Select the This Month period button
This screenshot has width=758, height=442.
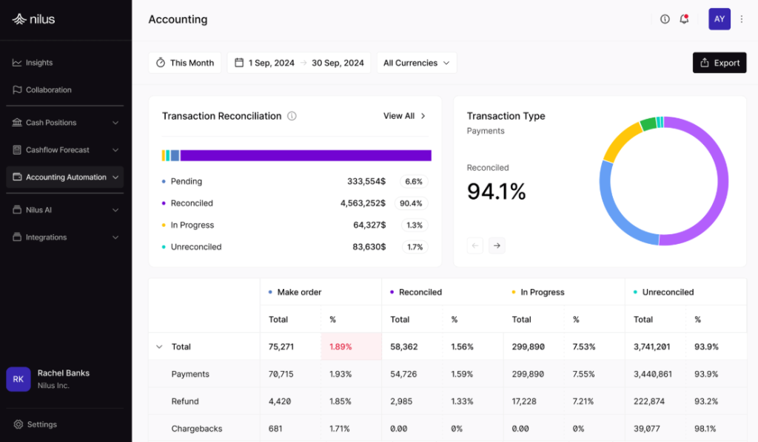pos(184,63)
